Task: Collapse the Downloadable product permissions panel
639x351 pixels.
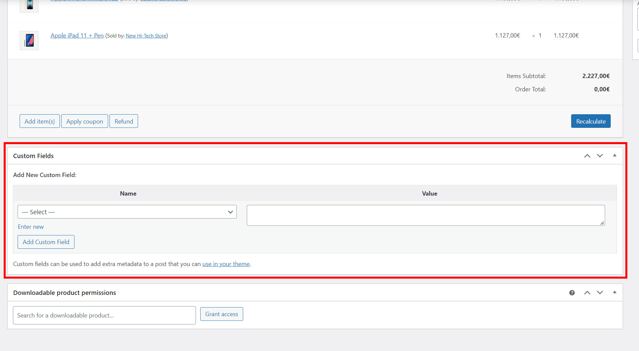Action: click(615, 292)
